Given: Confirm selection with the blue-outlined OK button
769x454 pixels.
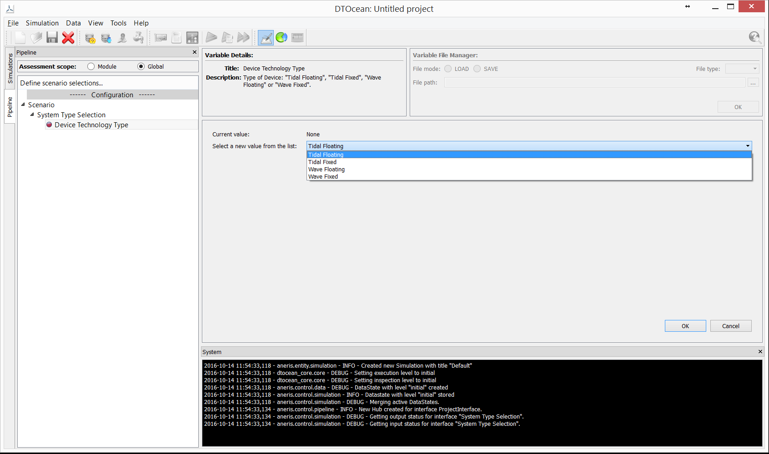Looking at the screenshot, I should click(x=685, y=326).
